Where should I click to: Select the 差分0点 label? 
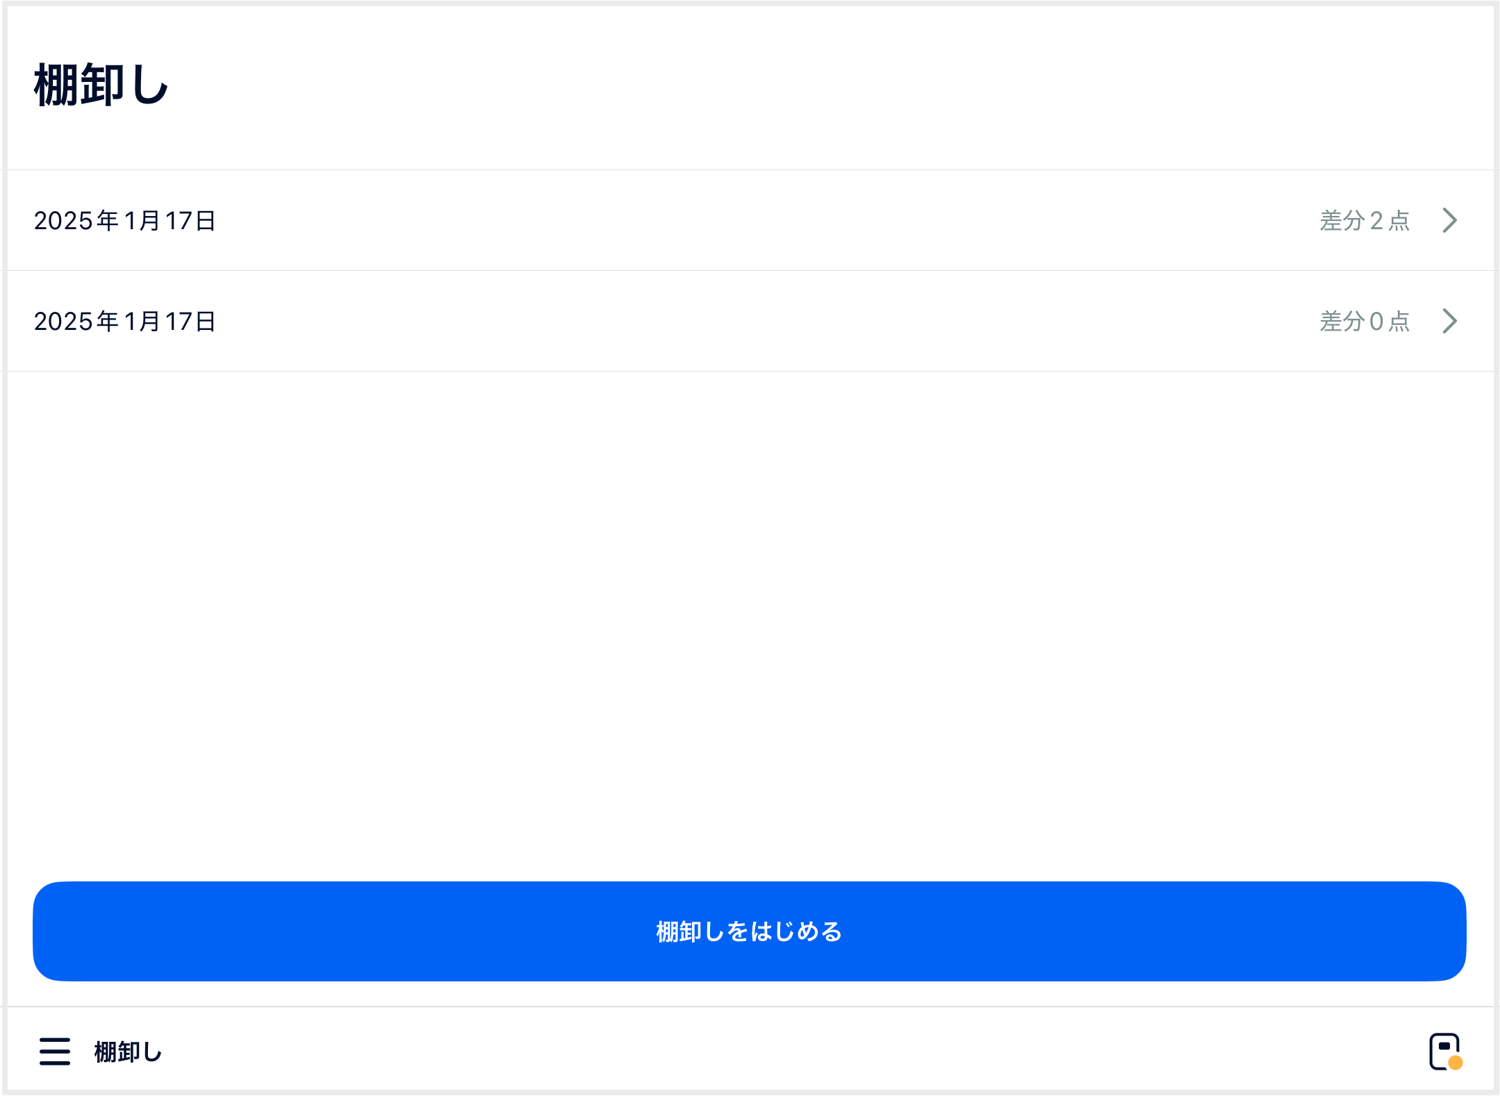click(1365, 322)
